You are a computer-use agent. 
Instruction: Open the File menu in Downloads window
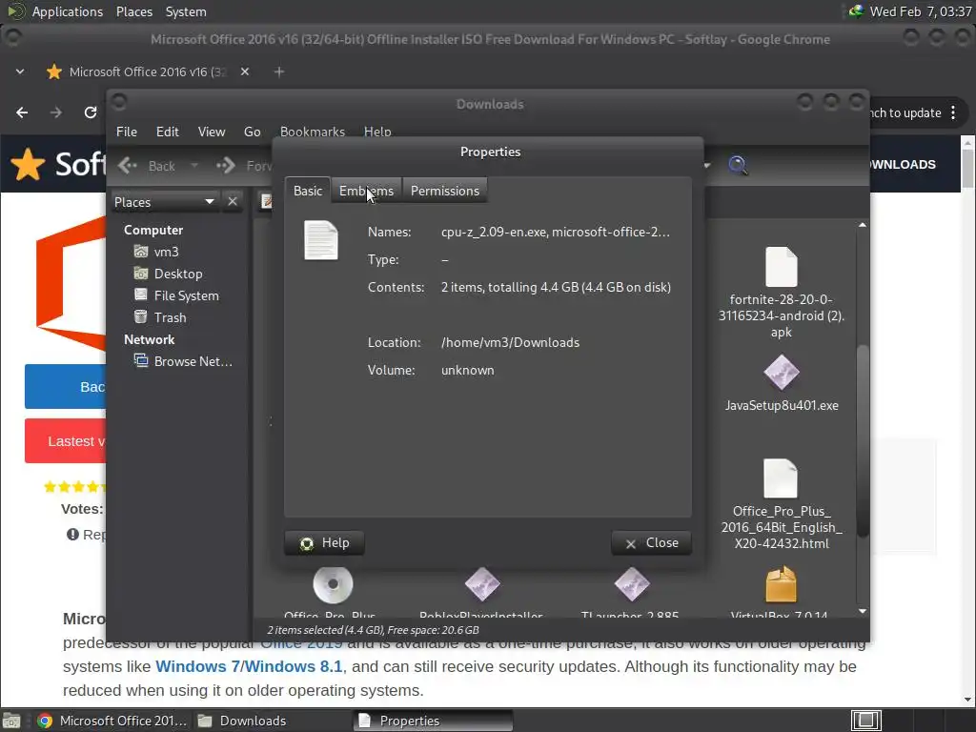127,132
